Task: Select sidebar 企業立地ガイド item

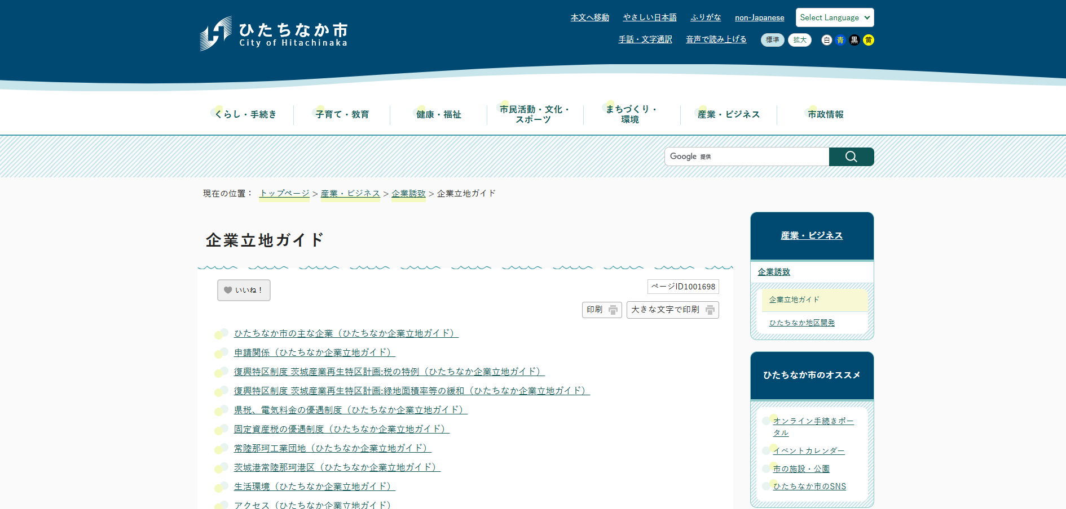Action: 814,300
